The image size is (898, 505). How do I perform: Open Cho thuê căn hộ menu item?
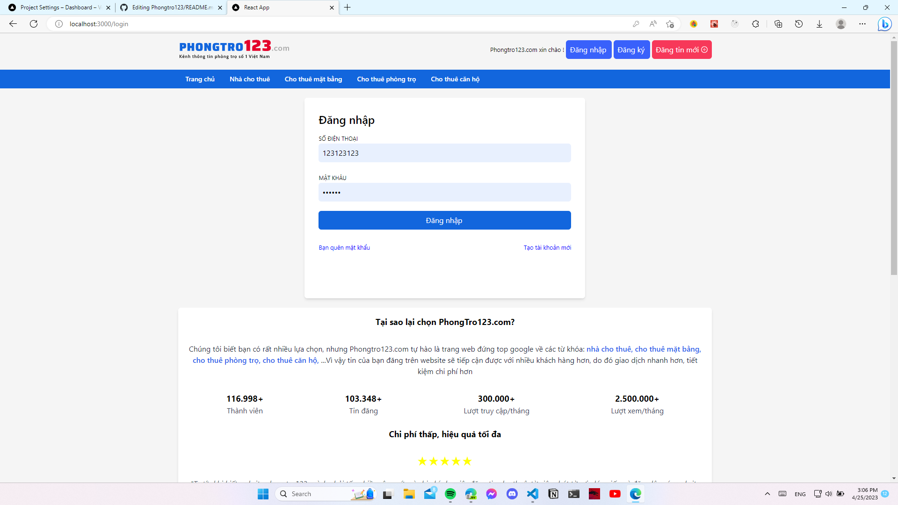tap(455, 79)
